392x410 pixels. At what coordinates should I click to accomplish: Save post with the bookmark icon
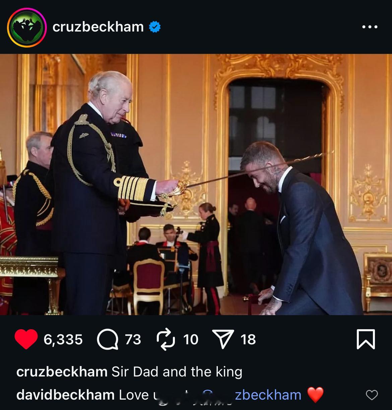(366, 339)
